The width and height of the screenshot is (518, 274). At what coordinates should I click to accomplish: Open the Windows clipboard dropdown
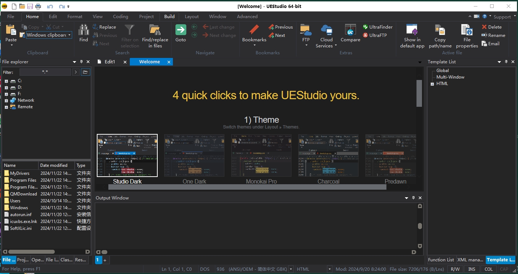pos(69,35)
